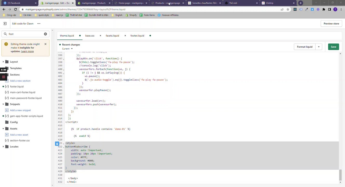345x187 pixels.
Task: Stop the screen recording with the red square button
Action: coord(3,77)
